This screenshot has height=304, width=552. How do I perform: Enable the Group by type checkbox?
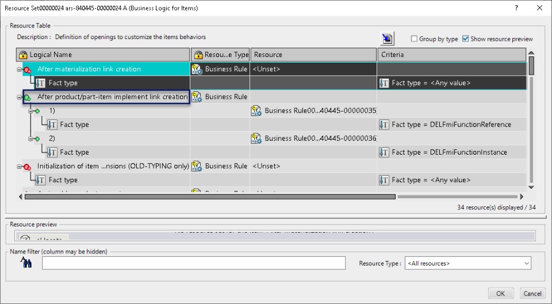coord(415,39)
